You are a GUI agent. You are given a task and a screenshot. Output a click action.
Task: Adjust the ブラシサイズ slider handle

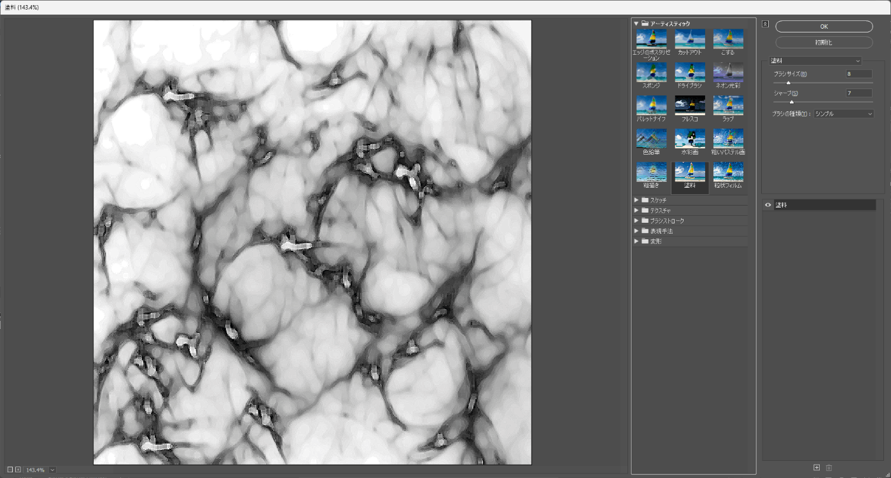click(788, 83)
